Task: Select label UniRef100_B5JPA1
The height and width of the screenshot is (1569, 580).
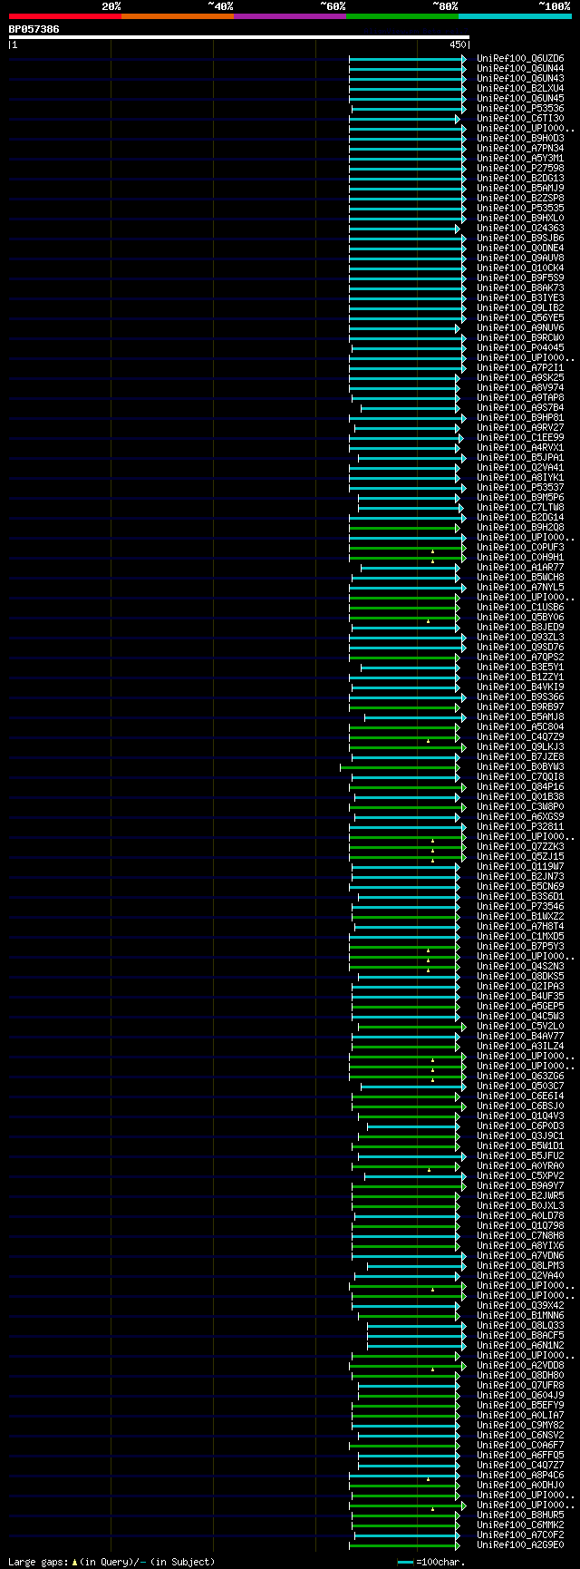Action: click(520, 458)
